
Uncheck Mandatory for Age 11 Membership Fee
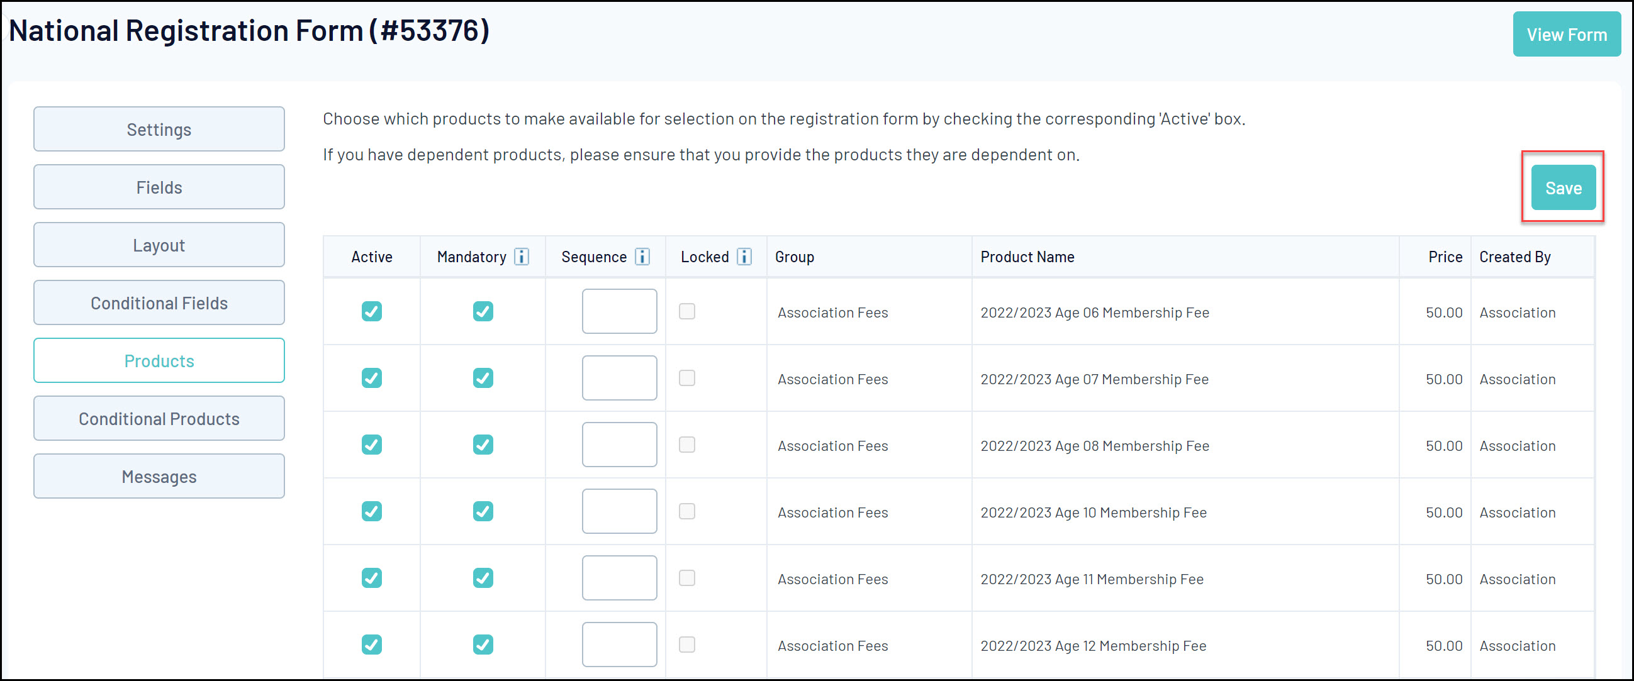(x=483, y=578)
